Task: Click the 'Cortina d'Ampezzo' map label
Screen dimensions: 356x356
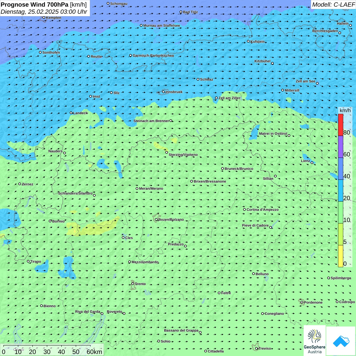Action: pyautogui.click(x=262, y=210)
